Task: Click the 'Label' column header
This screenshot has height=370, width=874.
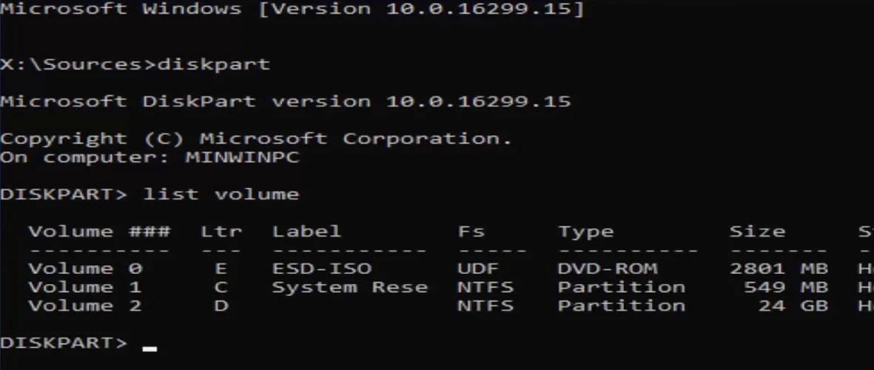Action: pyautogui.click(x=306, y=232)
